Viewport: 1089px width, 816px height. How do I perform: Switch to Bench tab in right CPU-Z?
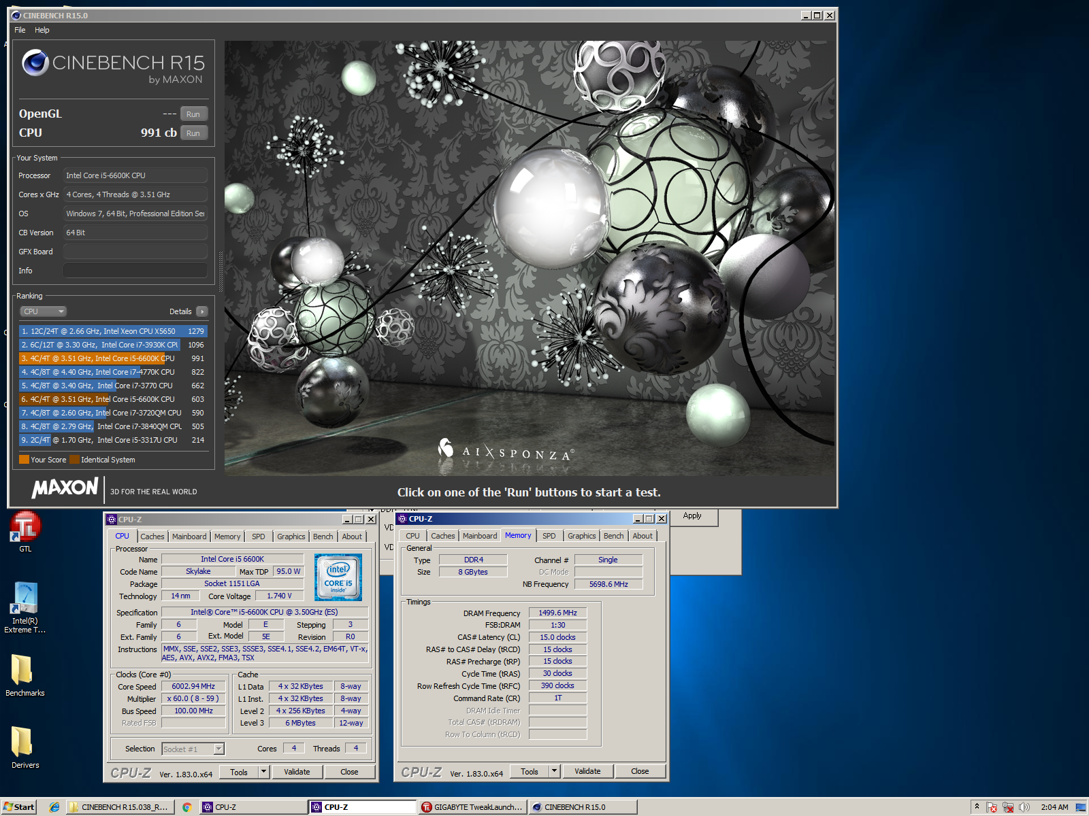click(614, 536)
